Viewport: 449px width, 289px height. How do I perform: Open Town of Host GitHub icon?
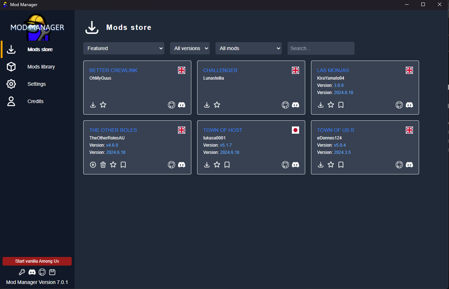285,165
